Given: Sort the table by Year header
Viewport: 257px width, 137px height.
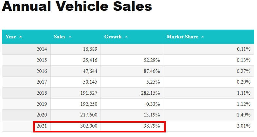Looking at the screenshot, I should click(11, 37).
